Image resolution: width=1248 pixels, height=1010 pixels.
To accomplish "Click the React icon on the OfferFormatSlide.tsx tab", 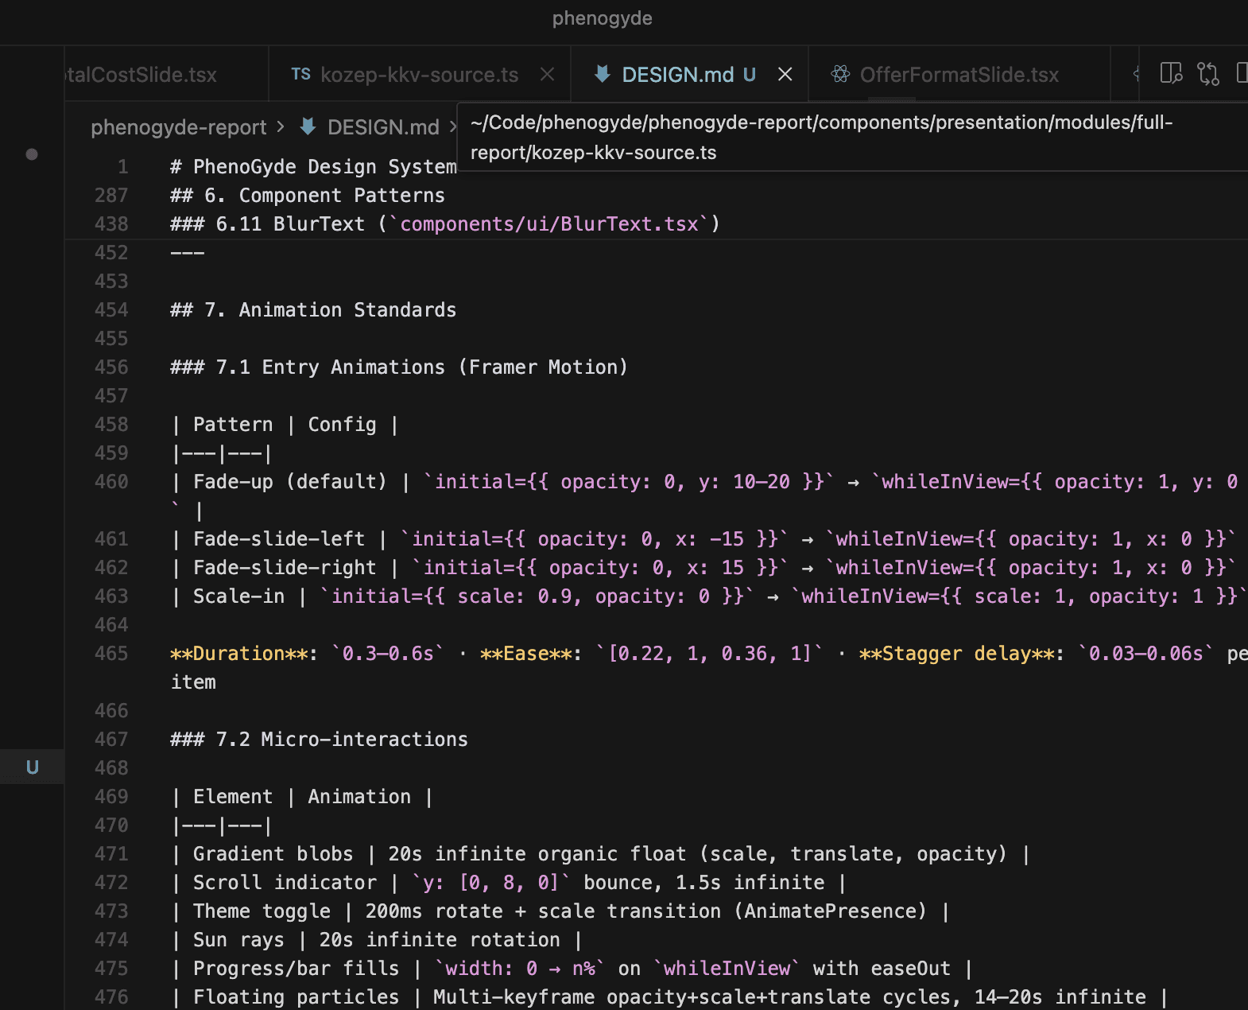I will coord(840,74).
